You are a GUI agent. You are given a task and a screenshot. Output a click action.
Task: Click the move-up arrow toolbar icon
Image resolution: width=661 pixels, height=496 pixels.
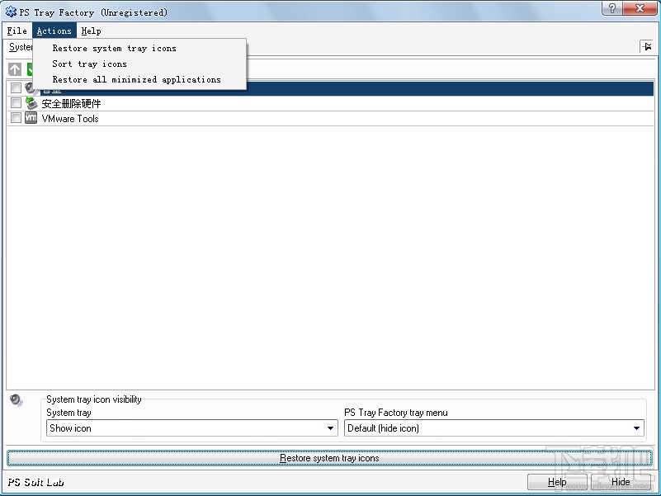point(15,69)
